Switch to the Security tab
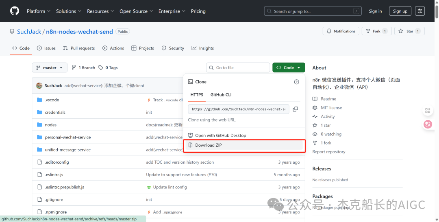 (173, 48)
